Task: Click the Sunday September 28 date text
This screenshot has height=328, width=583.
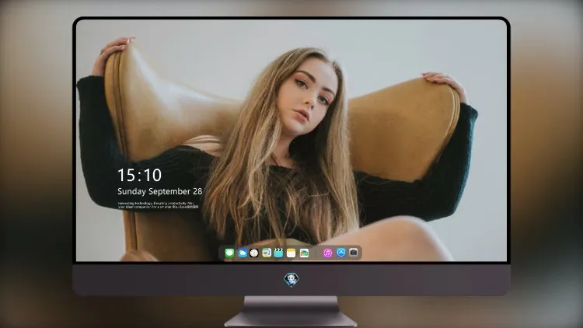Action: click(160, 191)
